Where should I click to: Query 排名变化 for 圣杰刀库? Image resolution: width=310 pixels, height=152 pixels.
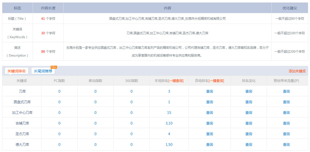[249, 134]
